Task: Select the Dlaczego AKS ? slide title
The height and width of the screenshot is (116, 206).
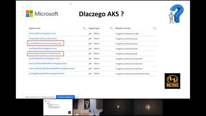Action: pos(101,14)
